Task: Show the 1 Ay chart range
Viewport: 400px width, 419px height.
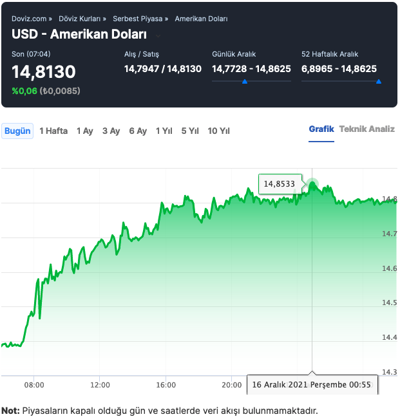Action: point(84,131)
